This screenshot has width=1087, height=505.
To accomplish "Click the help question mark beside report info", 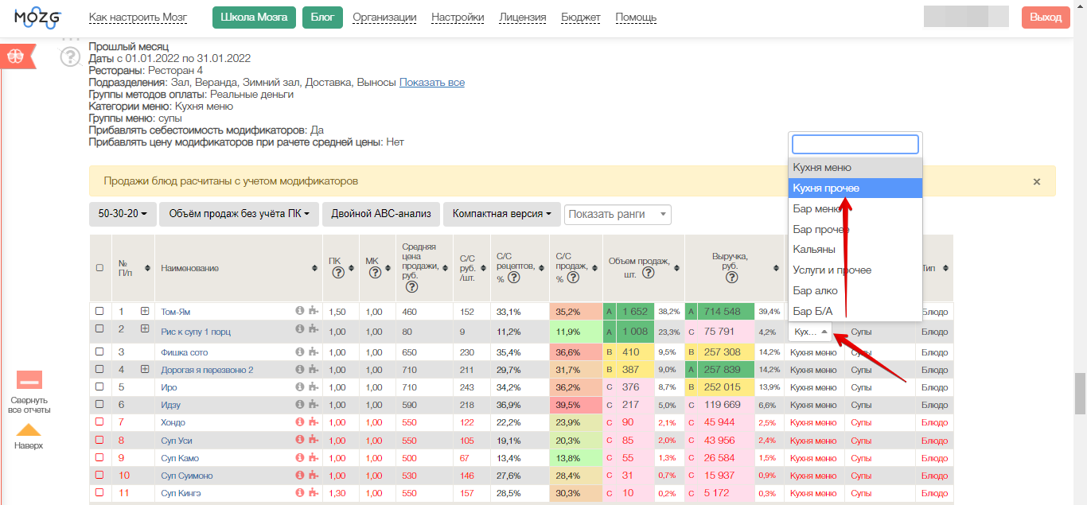I will [71, 56].
